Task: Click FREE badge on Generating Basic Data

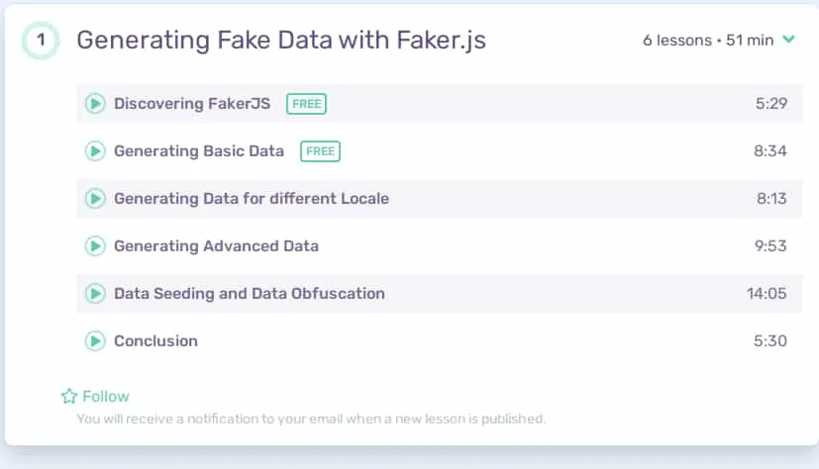Action: point(320,151)
